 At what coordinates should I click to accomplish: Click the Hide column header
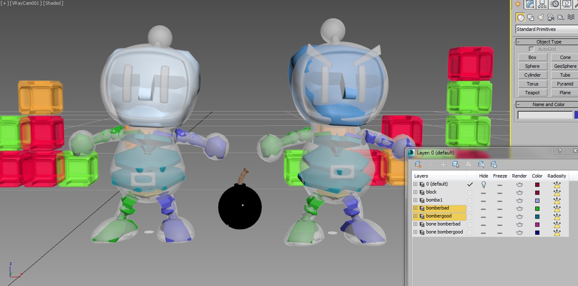[483, 176]
